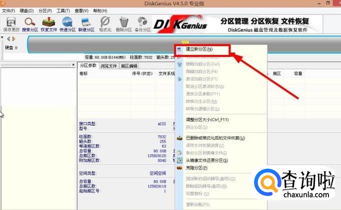Open the 备份分区 toolbar tool

(x=142, y=24)
